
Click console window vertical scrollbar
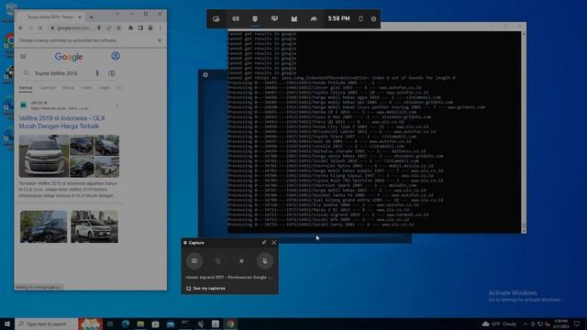pos(524,131)
